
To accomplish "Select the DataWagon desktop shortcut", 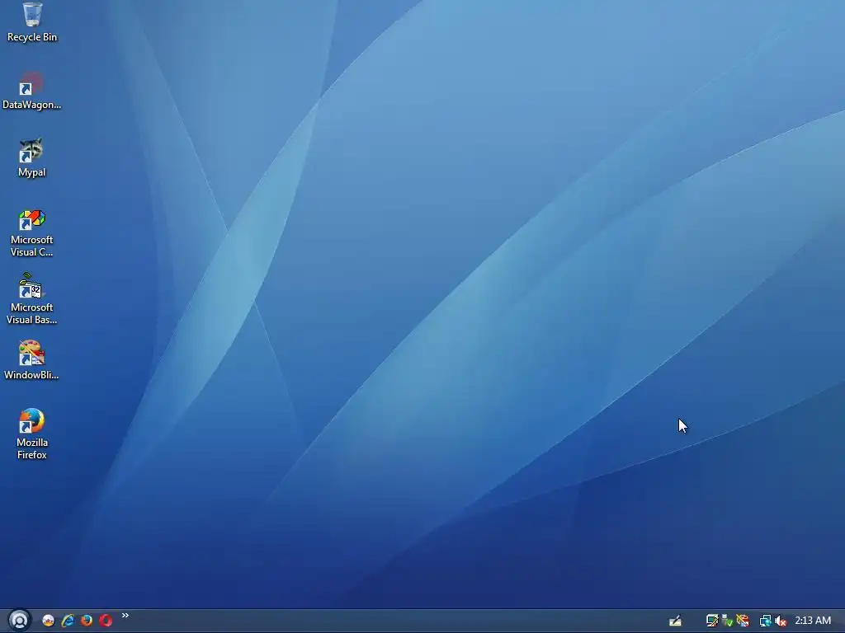I will coord(31,91).
